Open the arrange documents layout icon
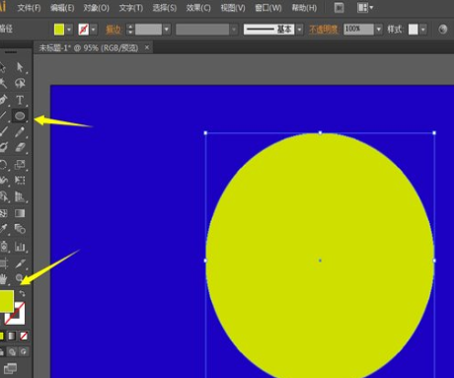The width and height of the screenshot is (454, 378). tap(365, 8)
